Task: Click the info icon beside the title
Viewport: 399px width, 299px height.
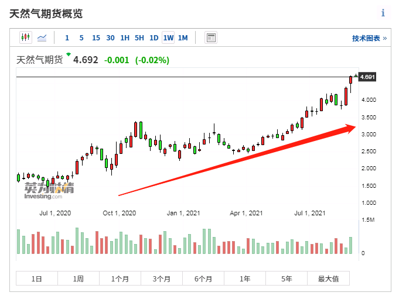Action: tap(383, 13)
